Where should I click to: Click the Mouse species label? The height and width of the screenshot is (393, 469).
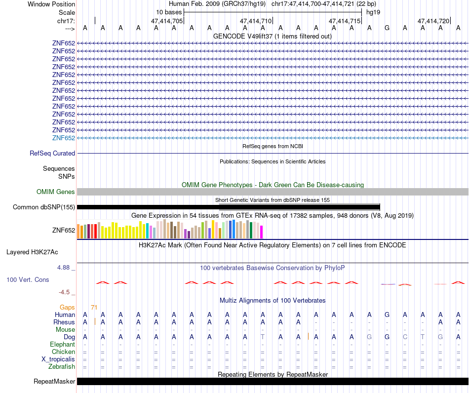point(65,330)
